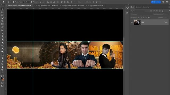Screen dimensions: 170x95
Task: Toggle the Показать упр. элем. checkbox
Action: (31, 2)
